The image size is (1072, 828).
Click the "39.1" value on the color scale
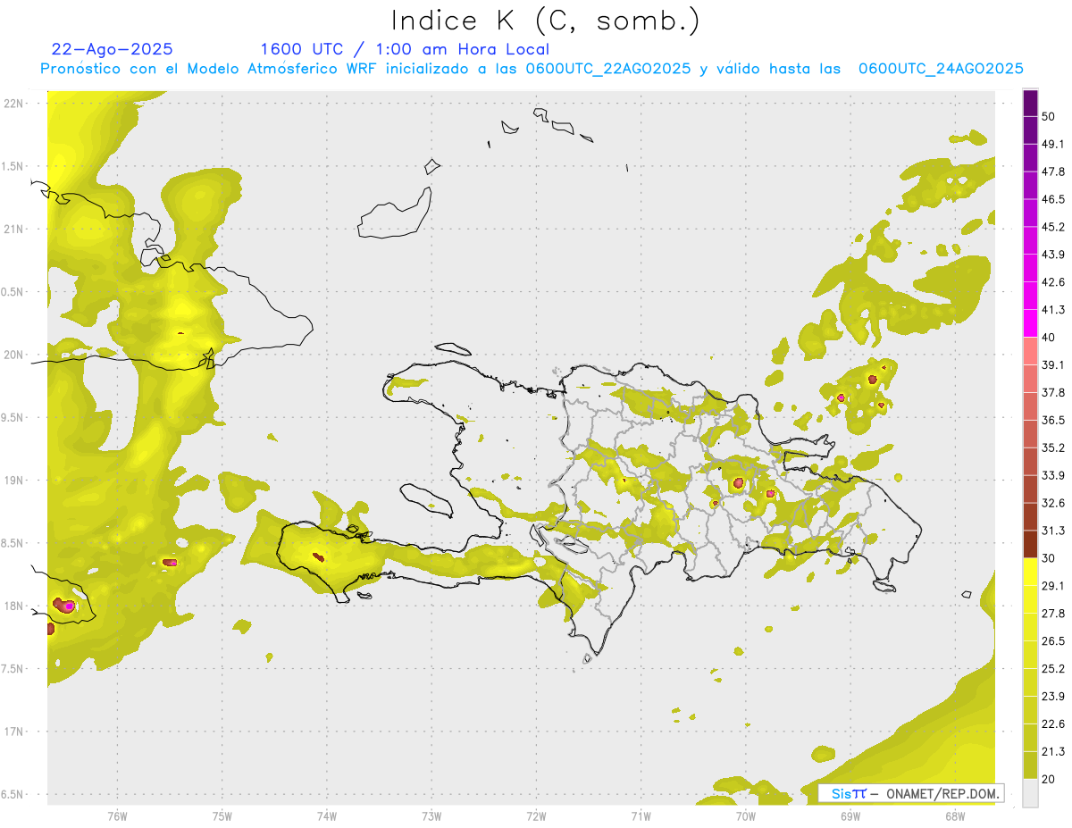pyautogui.click(x=1053, y=365)
